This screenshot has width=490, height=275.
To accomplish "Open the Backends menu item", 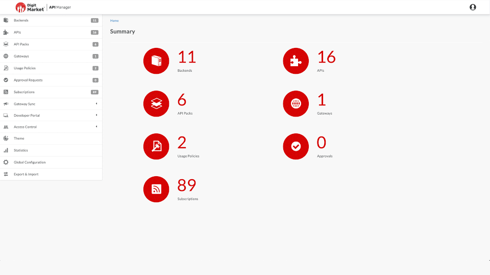I will [x=51, y=20].
